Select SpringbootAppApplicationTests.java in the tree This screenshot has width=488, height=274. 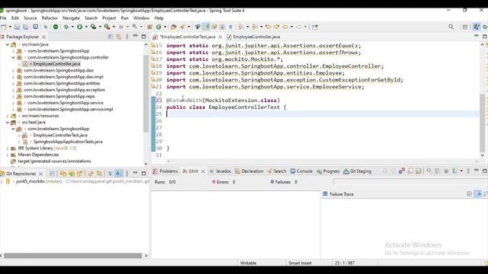click(68, 142)
